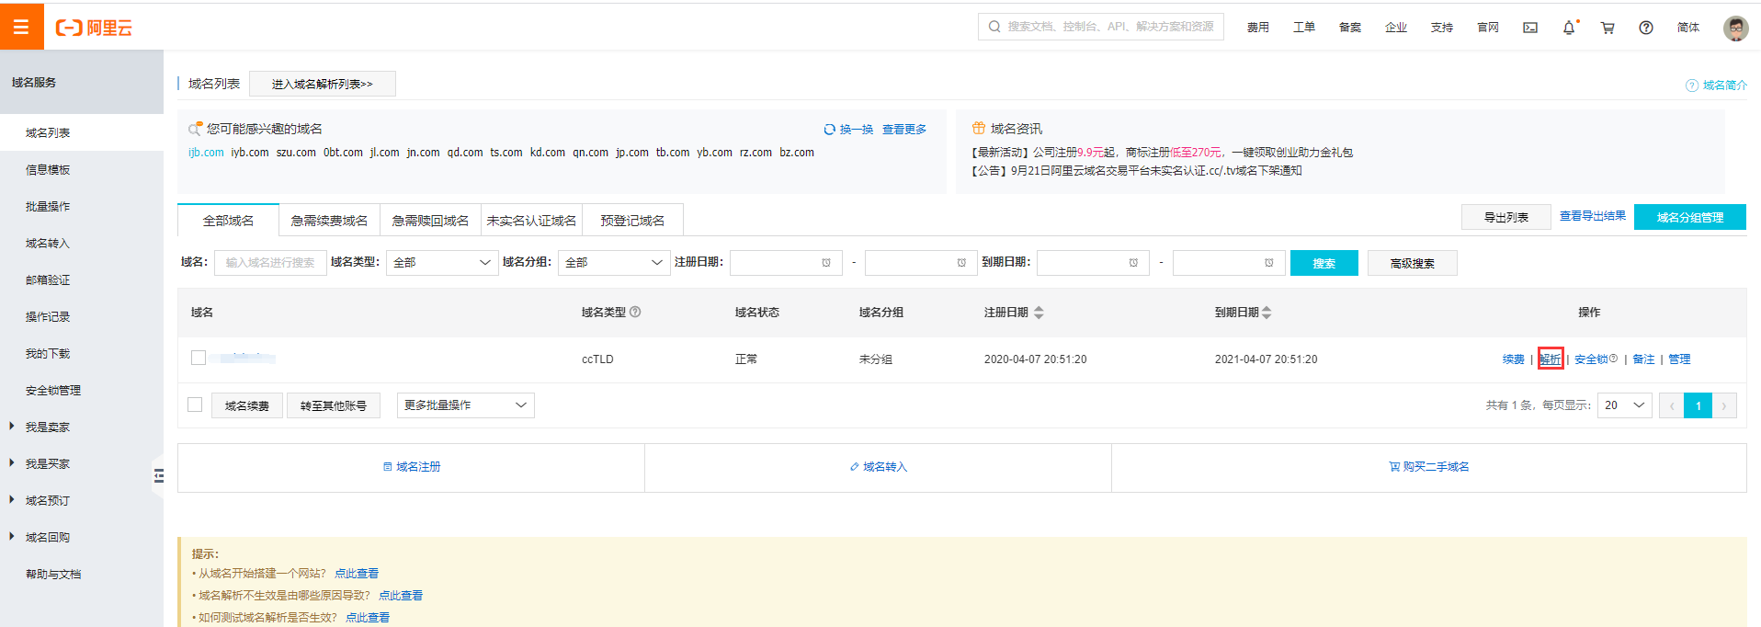Open calendar icon in second 注册日期 field

click(961, 263)
